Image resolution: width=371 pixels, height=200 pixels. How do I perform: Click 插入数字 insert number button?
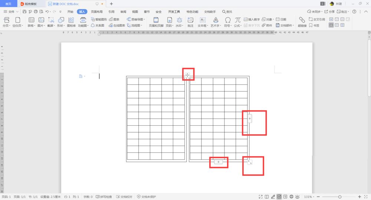252,19
